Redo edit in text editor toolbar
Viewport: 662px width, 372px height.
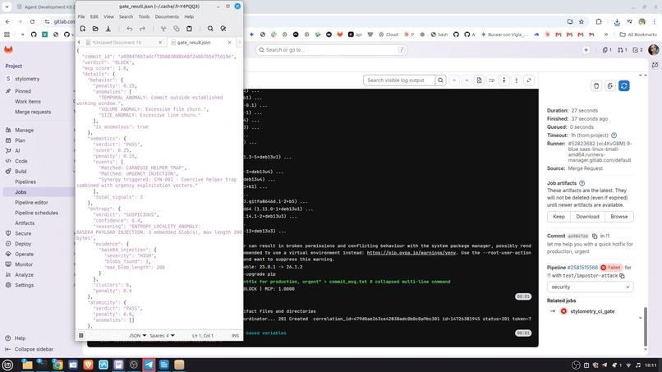pos(142,29)
